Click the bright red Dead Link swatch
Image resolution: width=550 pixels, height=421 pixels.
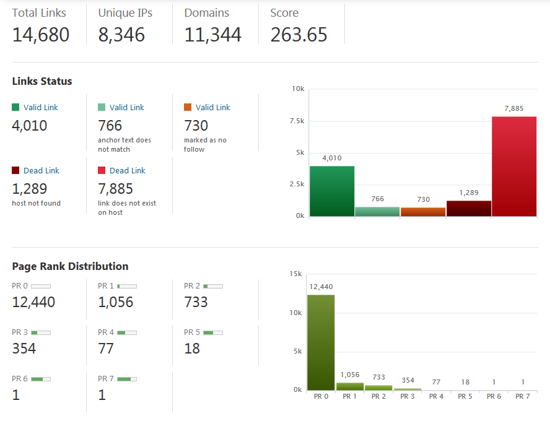[102, 170]
